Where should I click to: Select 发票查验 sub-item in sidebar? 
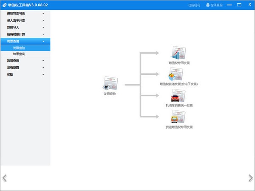pyautogui.click(x=19, y=48)
